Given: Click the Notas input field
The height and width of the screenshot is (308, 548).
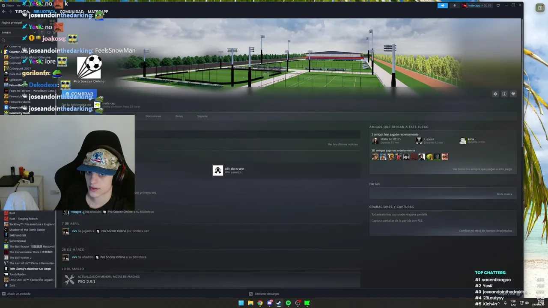Looking at the screenshot, I should click(x=443, y=194).
